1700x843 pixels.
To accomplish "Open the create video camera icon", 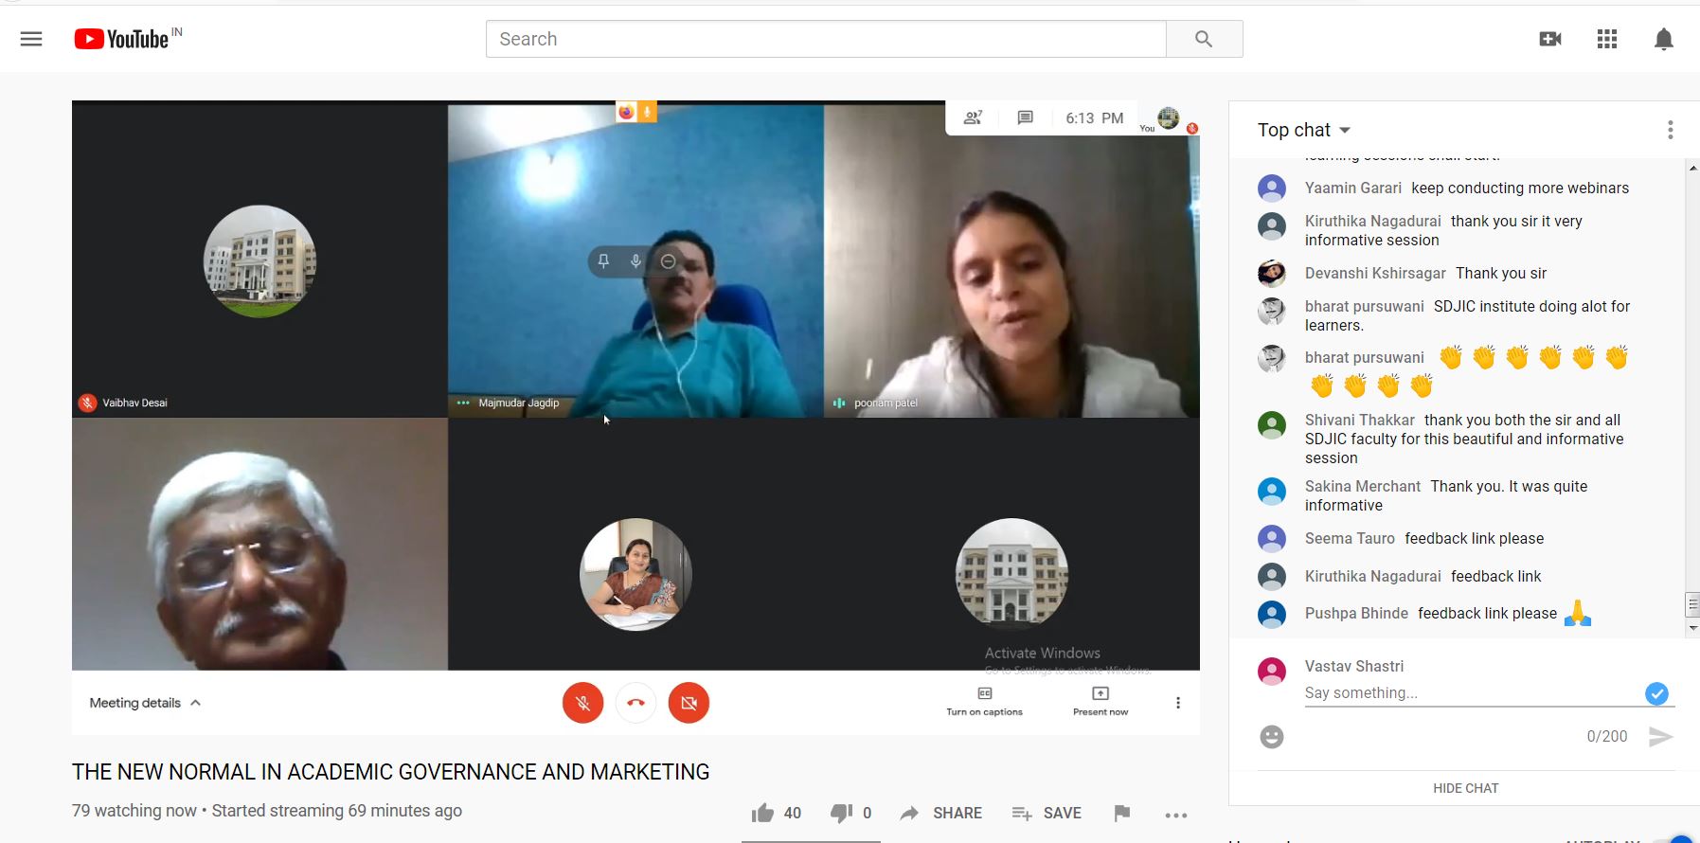I will point(1550,39).
